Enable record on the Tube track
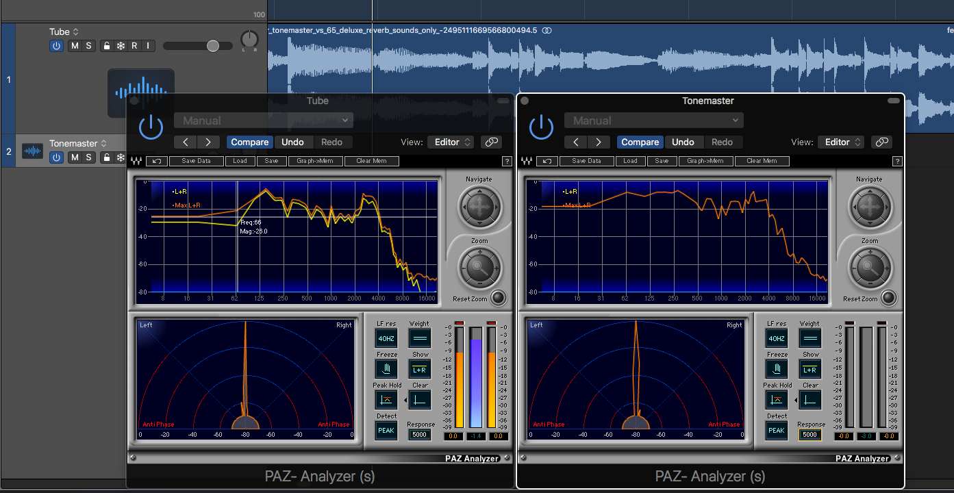This screenshot has height=493, width=954. pos(134,46)
